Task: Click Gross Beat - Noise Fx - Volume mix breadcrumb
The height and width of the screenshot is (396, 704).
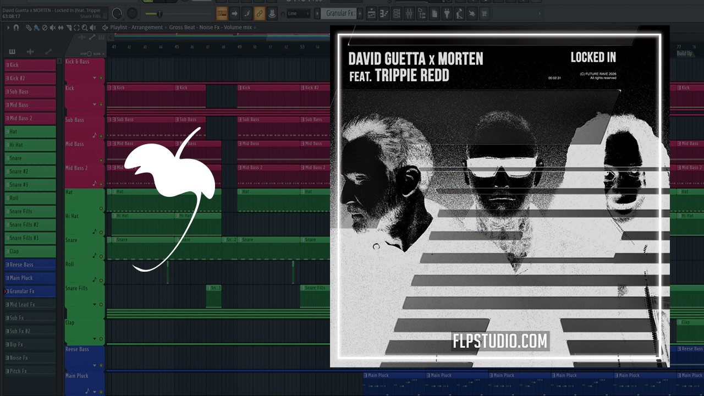Action: (211, 27)
